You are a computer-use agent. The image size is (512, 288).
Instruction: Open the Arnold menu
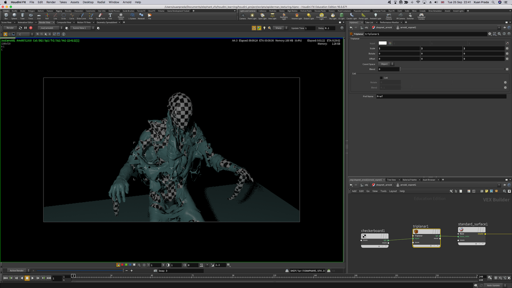(127, 2)
